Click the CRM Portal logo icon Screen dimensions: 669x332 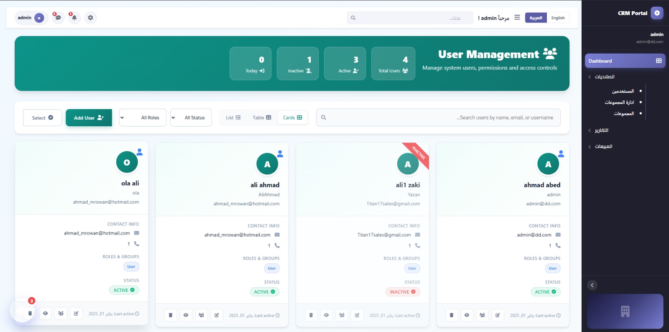tap(657, 13)
